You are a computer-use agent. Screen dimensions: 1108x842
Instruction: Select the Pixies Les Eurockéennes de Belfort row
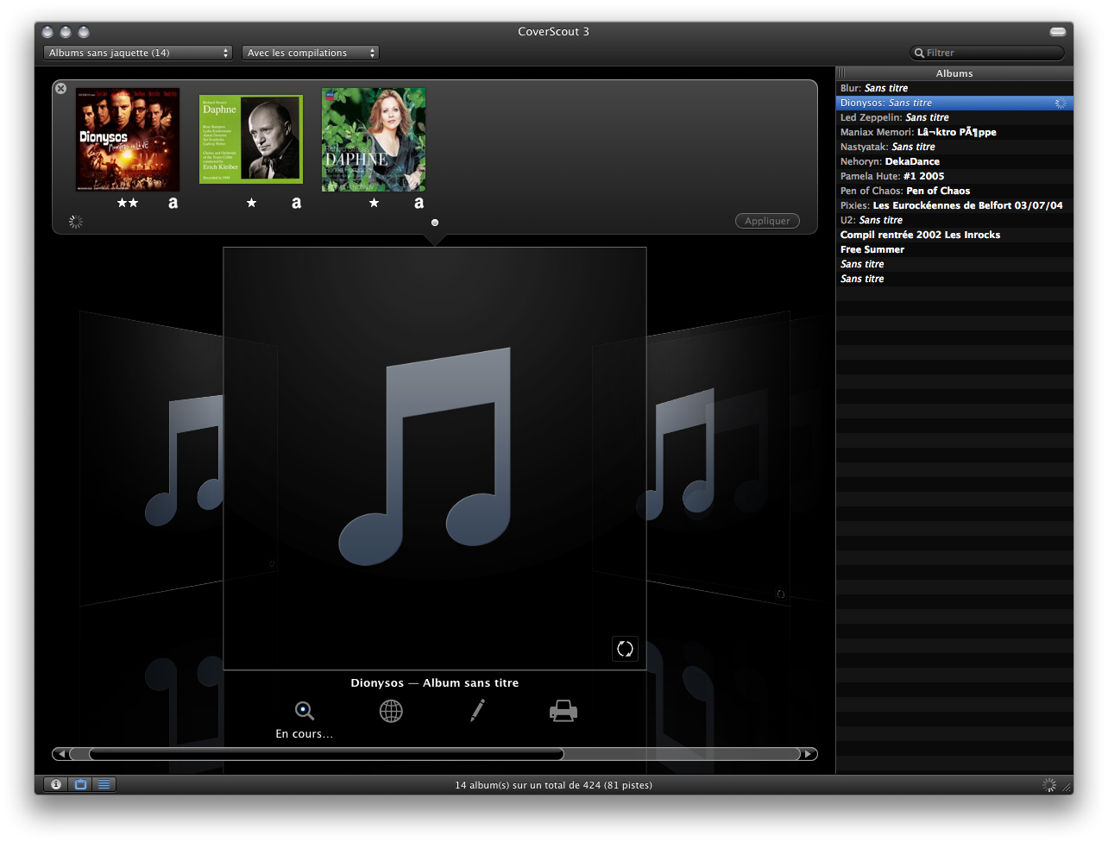954,205
